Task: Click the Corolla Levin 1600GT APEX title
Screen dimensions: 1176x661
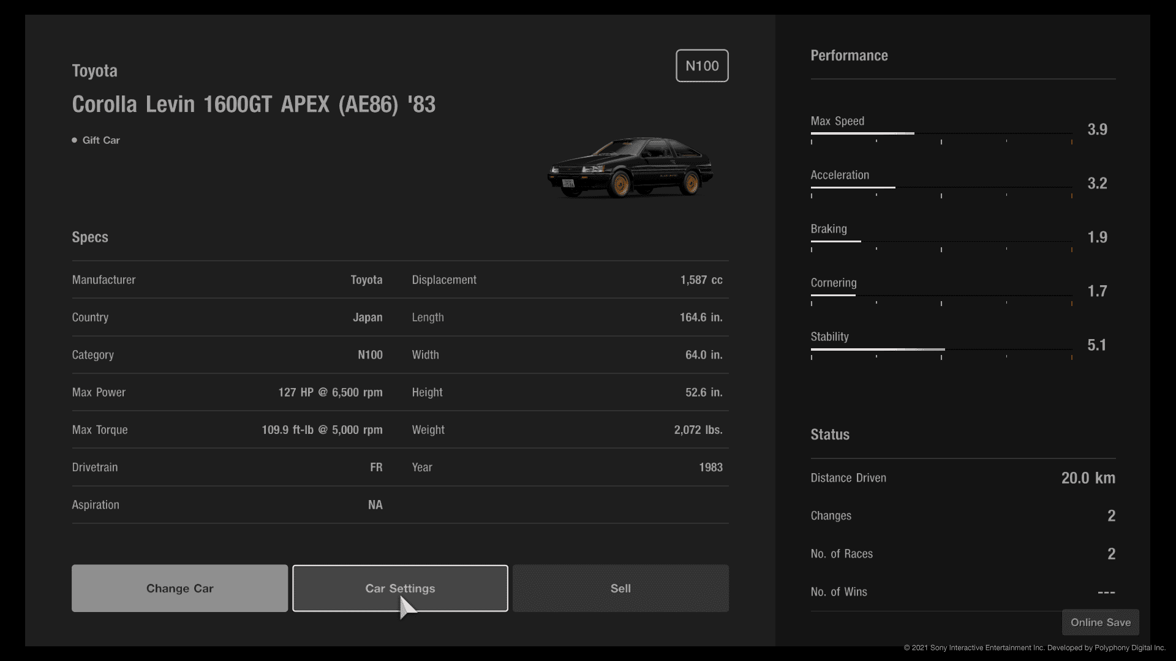Action: [254, 104]
